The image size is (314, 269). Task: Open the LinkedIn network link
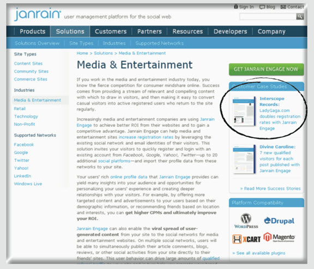22,176
